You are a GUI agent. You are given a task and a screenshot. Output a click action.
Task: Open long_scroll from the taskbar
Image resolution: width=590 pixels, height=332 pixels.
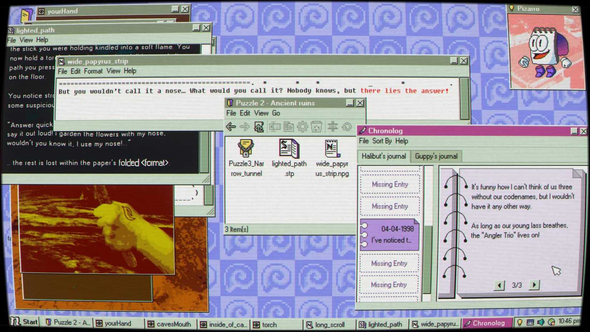point(329,324)
